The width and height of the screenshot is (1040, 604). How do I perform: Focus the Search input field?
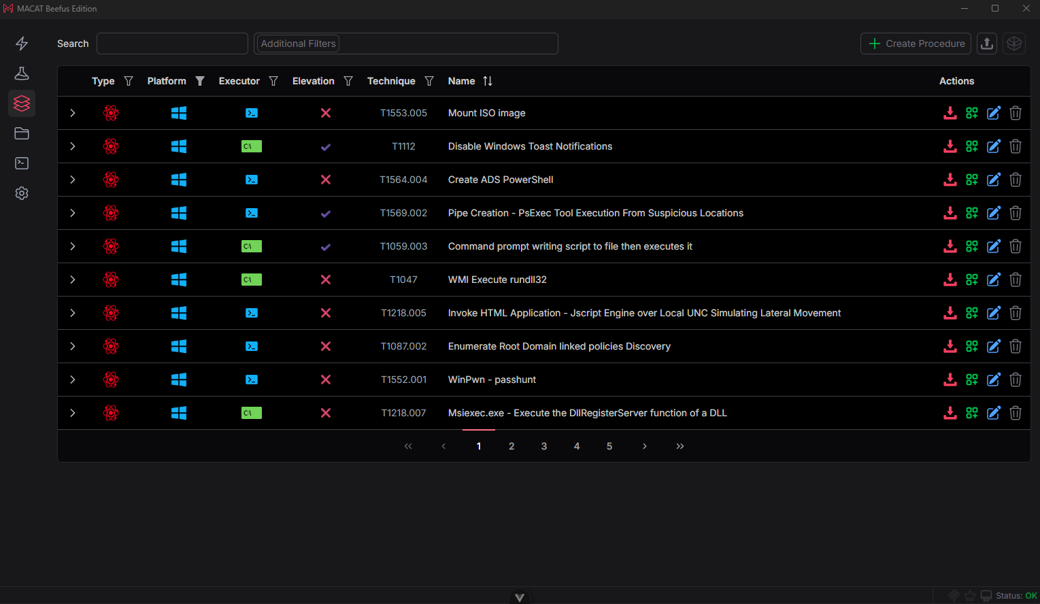coord(172,44)
